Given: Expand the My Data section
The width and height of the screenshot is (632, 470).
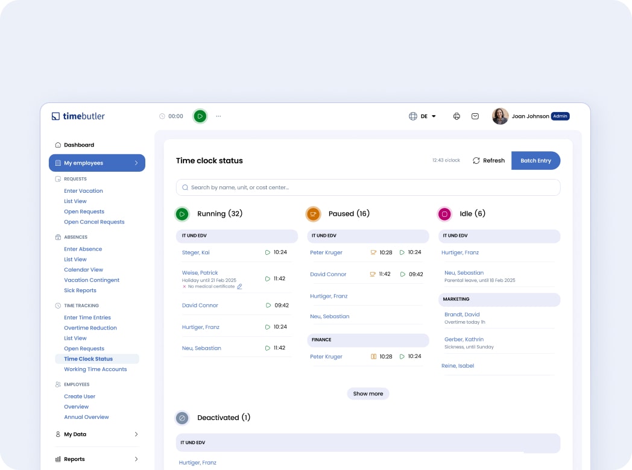Looking at the screenshot, I should click(x=136, y=434).
